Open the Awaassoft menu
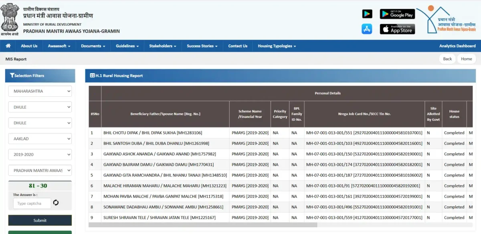This screenshot has height=234, width=481. (59, 45)
